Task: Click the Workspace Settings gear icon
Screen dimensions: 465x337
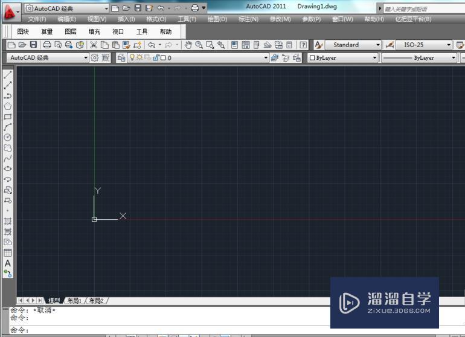Action: click(95, 57)
